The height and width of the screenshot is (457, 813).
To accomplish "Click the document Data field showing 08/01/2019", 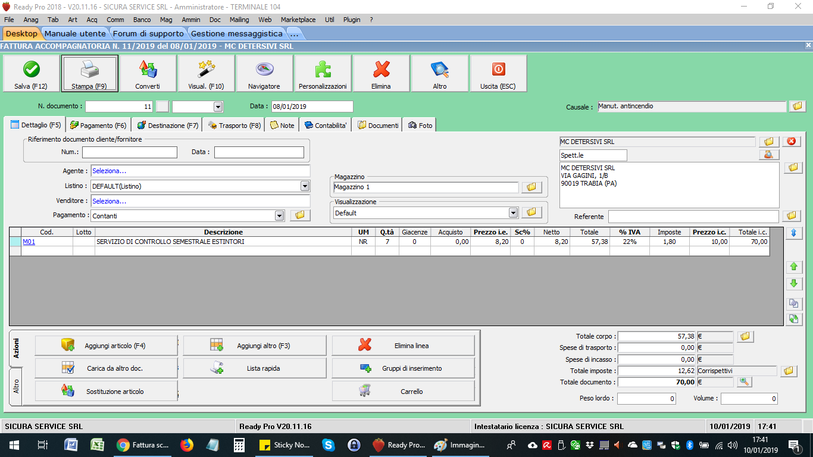I will pos(312,107).
